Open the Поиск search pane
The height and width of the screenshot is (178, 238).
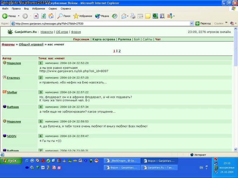coord(64,16)
